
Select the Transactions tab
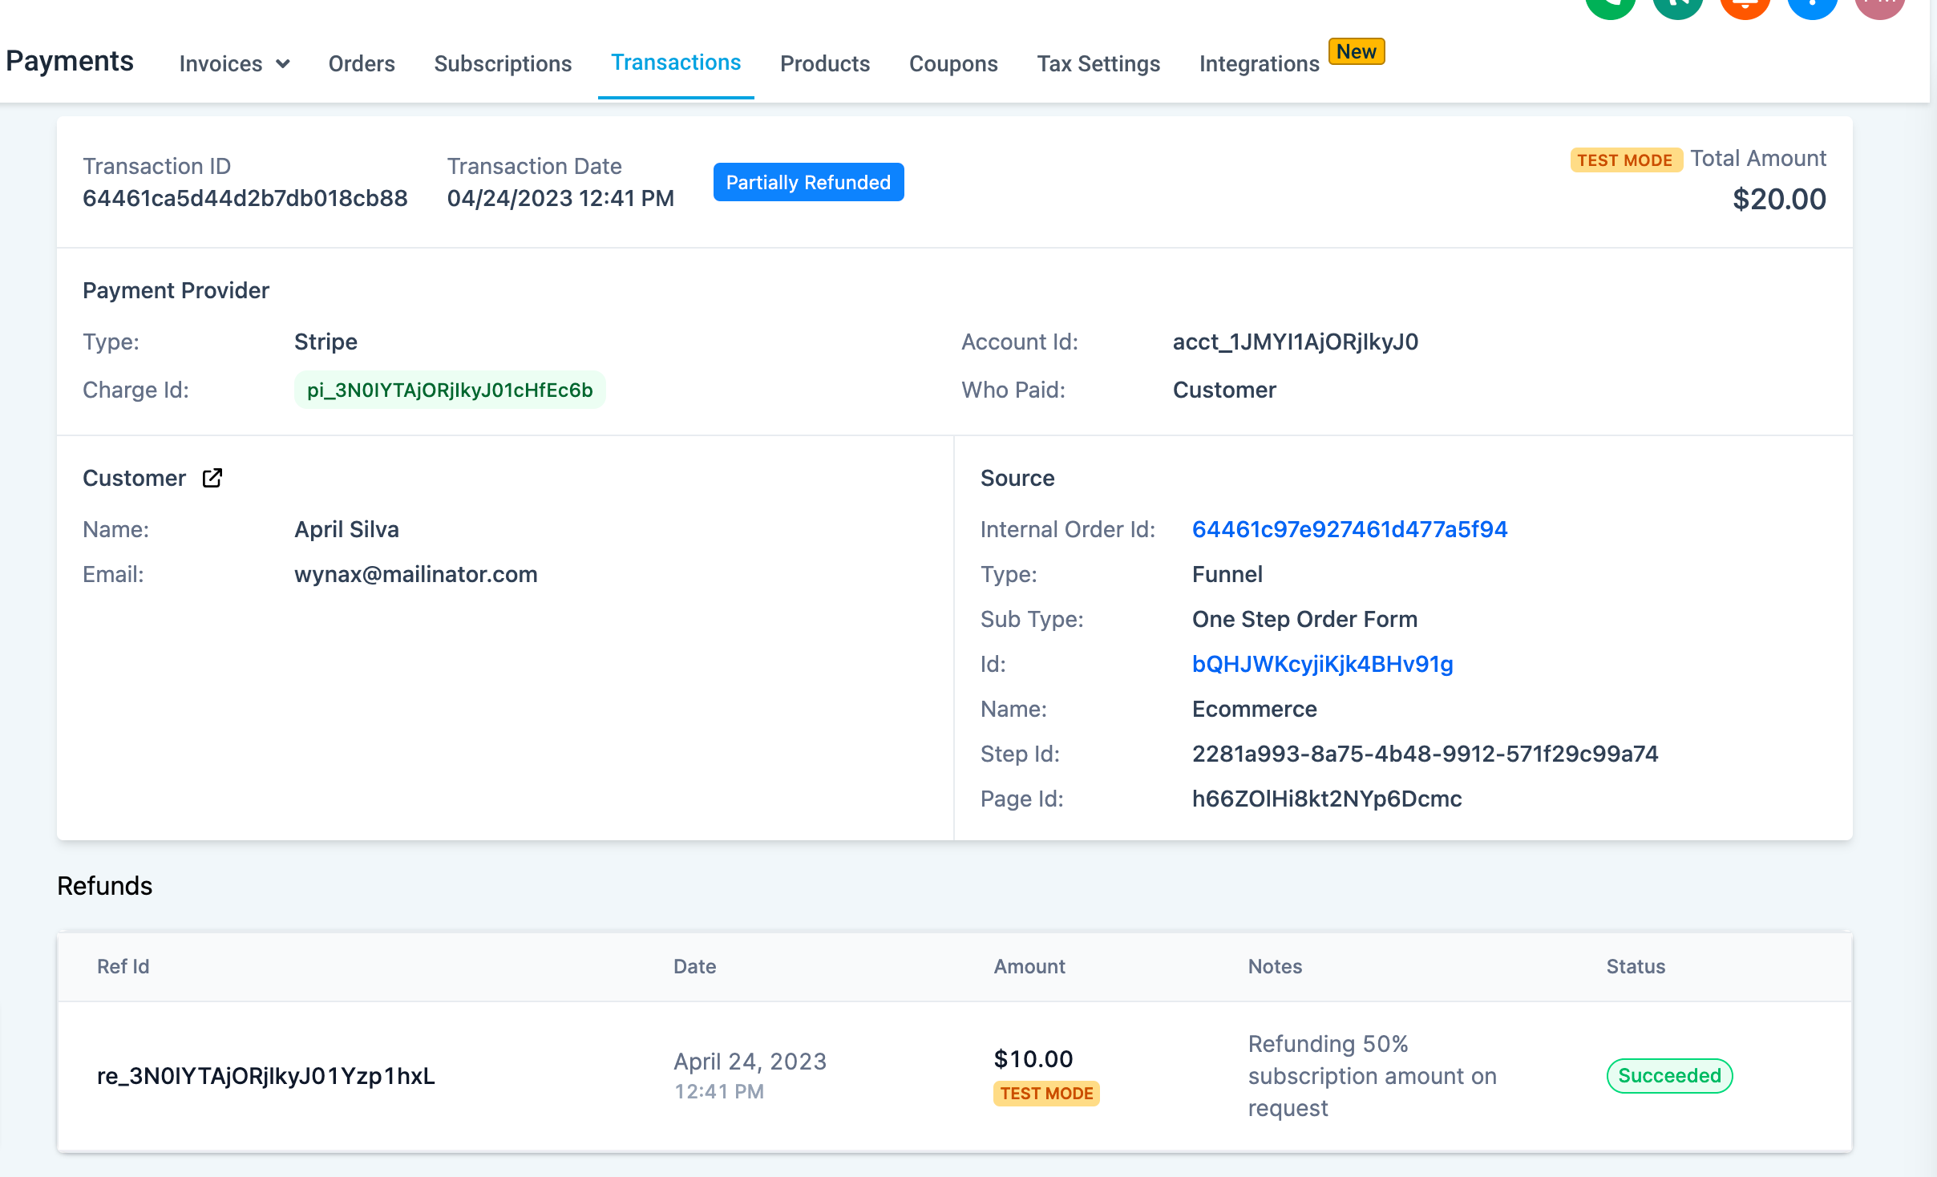[x=676, y=63]
